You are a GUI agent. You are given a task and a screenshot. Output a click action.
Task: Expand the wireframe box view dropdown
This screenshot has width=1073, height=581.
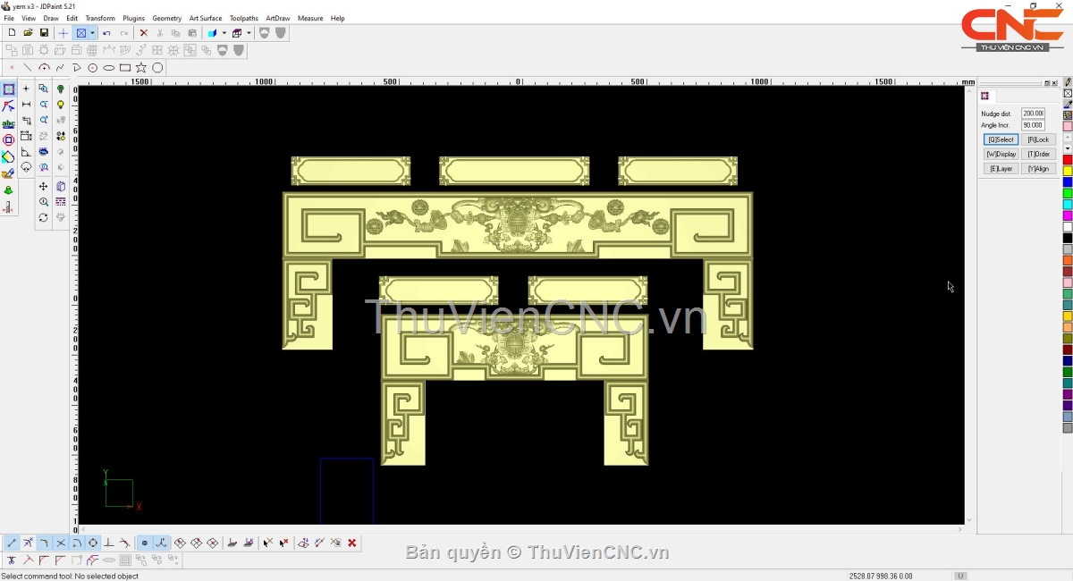point(249,33)
